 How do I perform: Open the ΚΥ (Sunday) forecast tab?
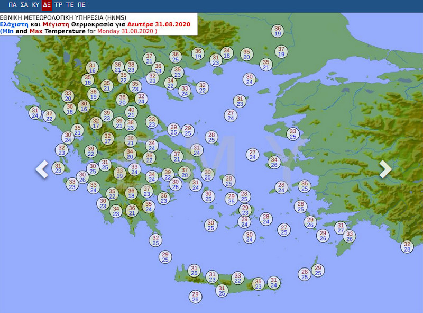(36, 5)
